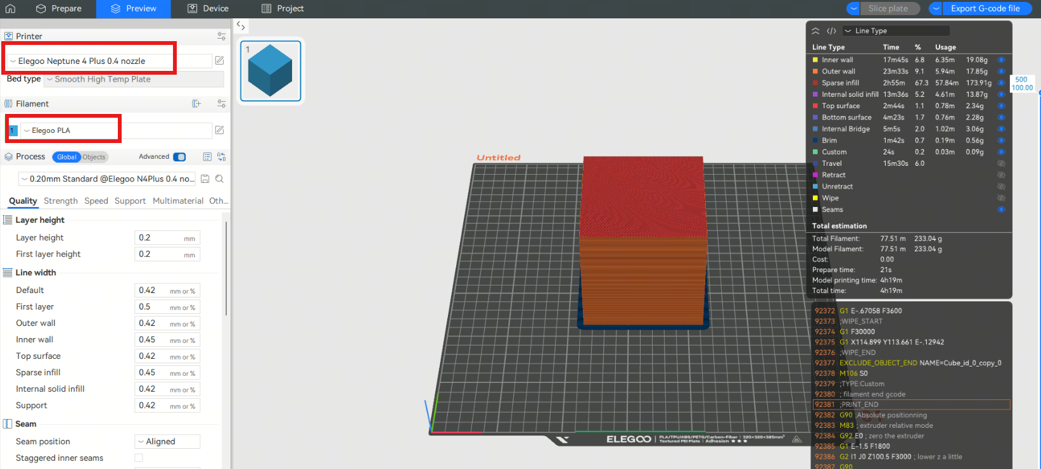The width and height of the screenshot is (1041, 469).
Task: Select Objects process scope
Action: click(94, 157)
